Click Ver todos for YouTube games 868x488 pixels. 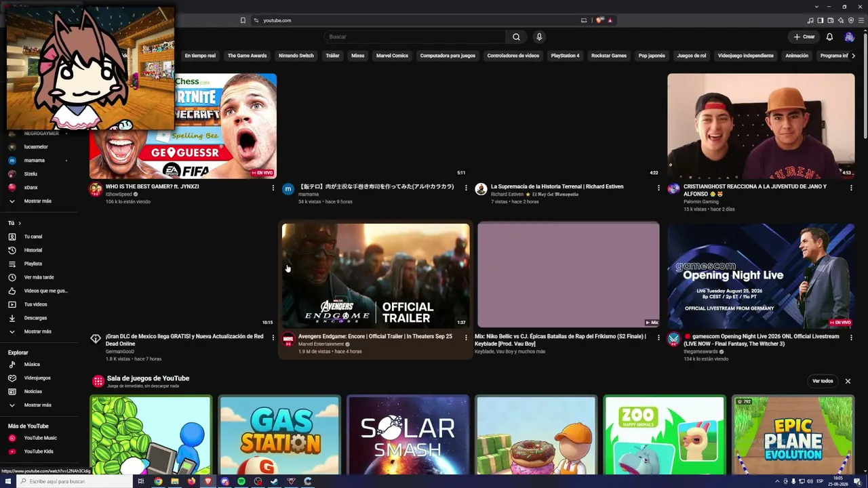tap(823, 381)
